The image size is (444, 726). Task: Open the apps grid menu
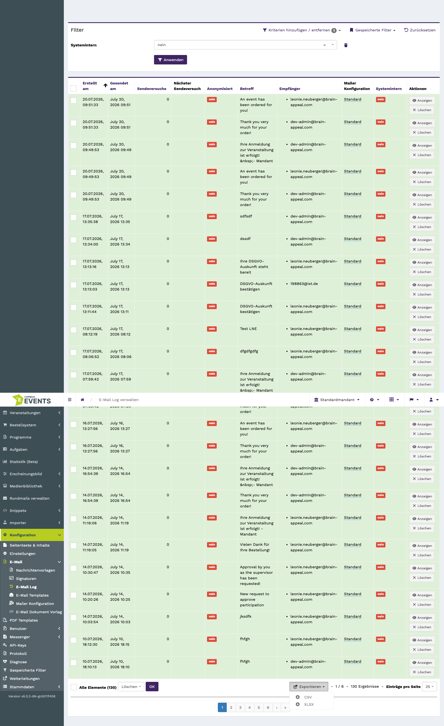coord(394,400)
